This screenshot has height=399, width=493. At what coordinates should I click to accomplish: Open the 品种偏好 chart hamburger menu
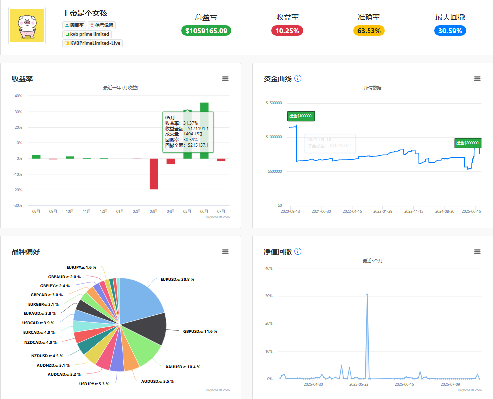click(225, 252)
